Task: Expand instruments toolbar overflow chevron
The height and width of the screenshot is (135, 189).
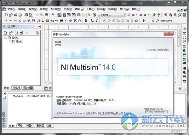Action: click(185, 89)
